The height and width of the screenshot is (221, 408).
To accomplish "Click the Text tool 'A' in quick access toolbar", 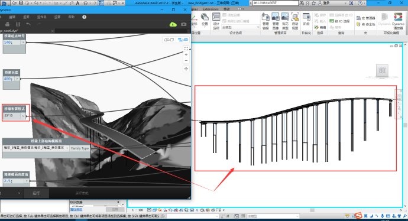I will coord(77,3).
